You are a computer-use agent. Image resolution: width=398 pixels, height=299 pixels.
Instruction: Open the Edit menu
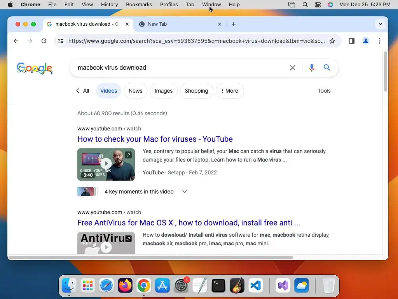[x=69, y=5]
